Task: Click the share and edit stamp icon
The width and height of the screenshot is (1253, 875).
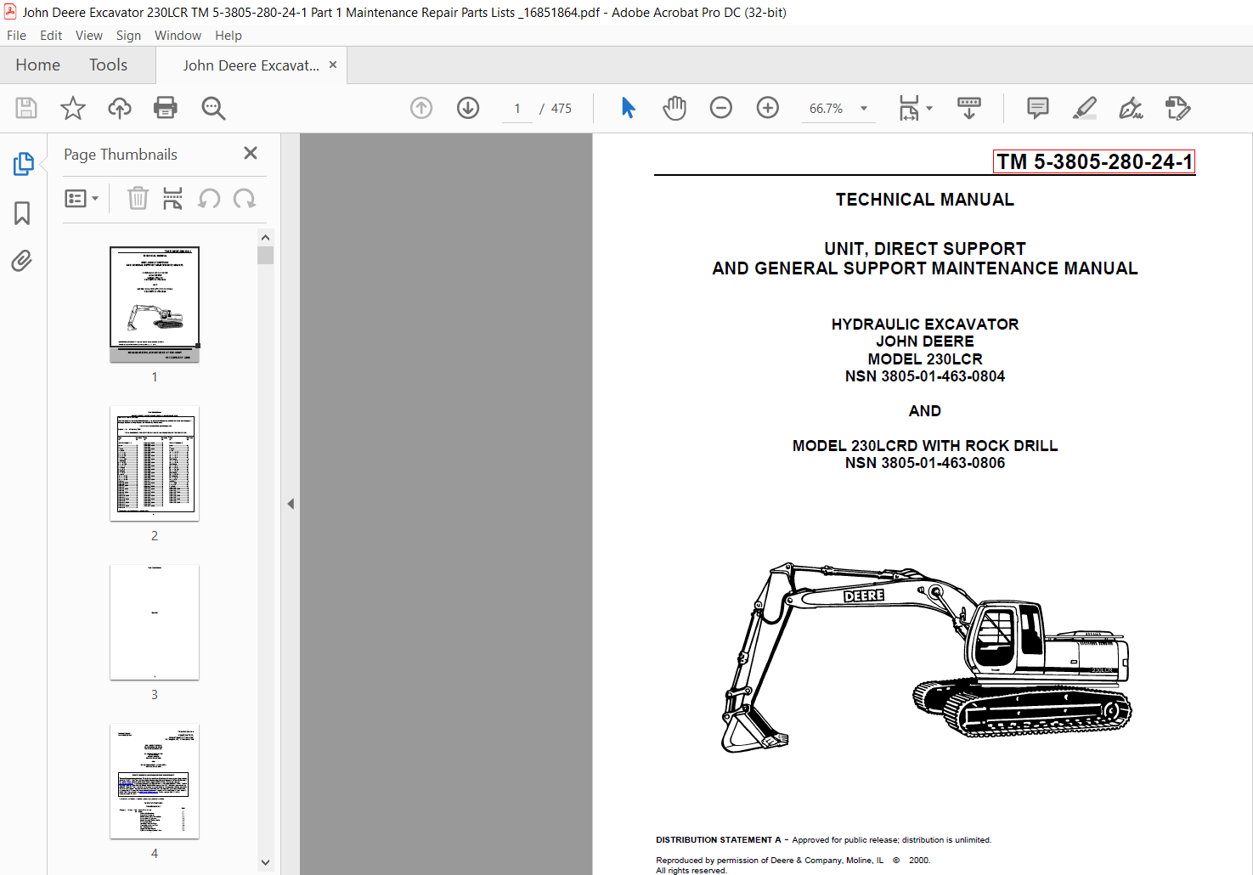Action: 1177,108
